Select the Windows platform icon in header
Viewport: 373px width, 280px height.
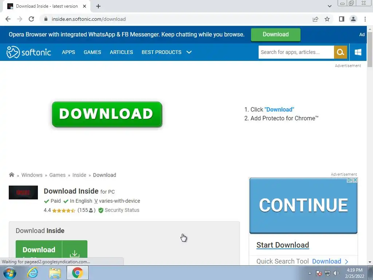point(358,52)
